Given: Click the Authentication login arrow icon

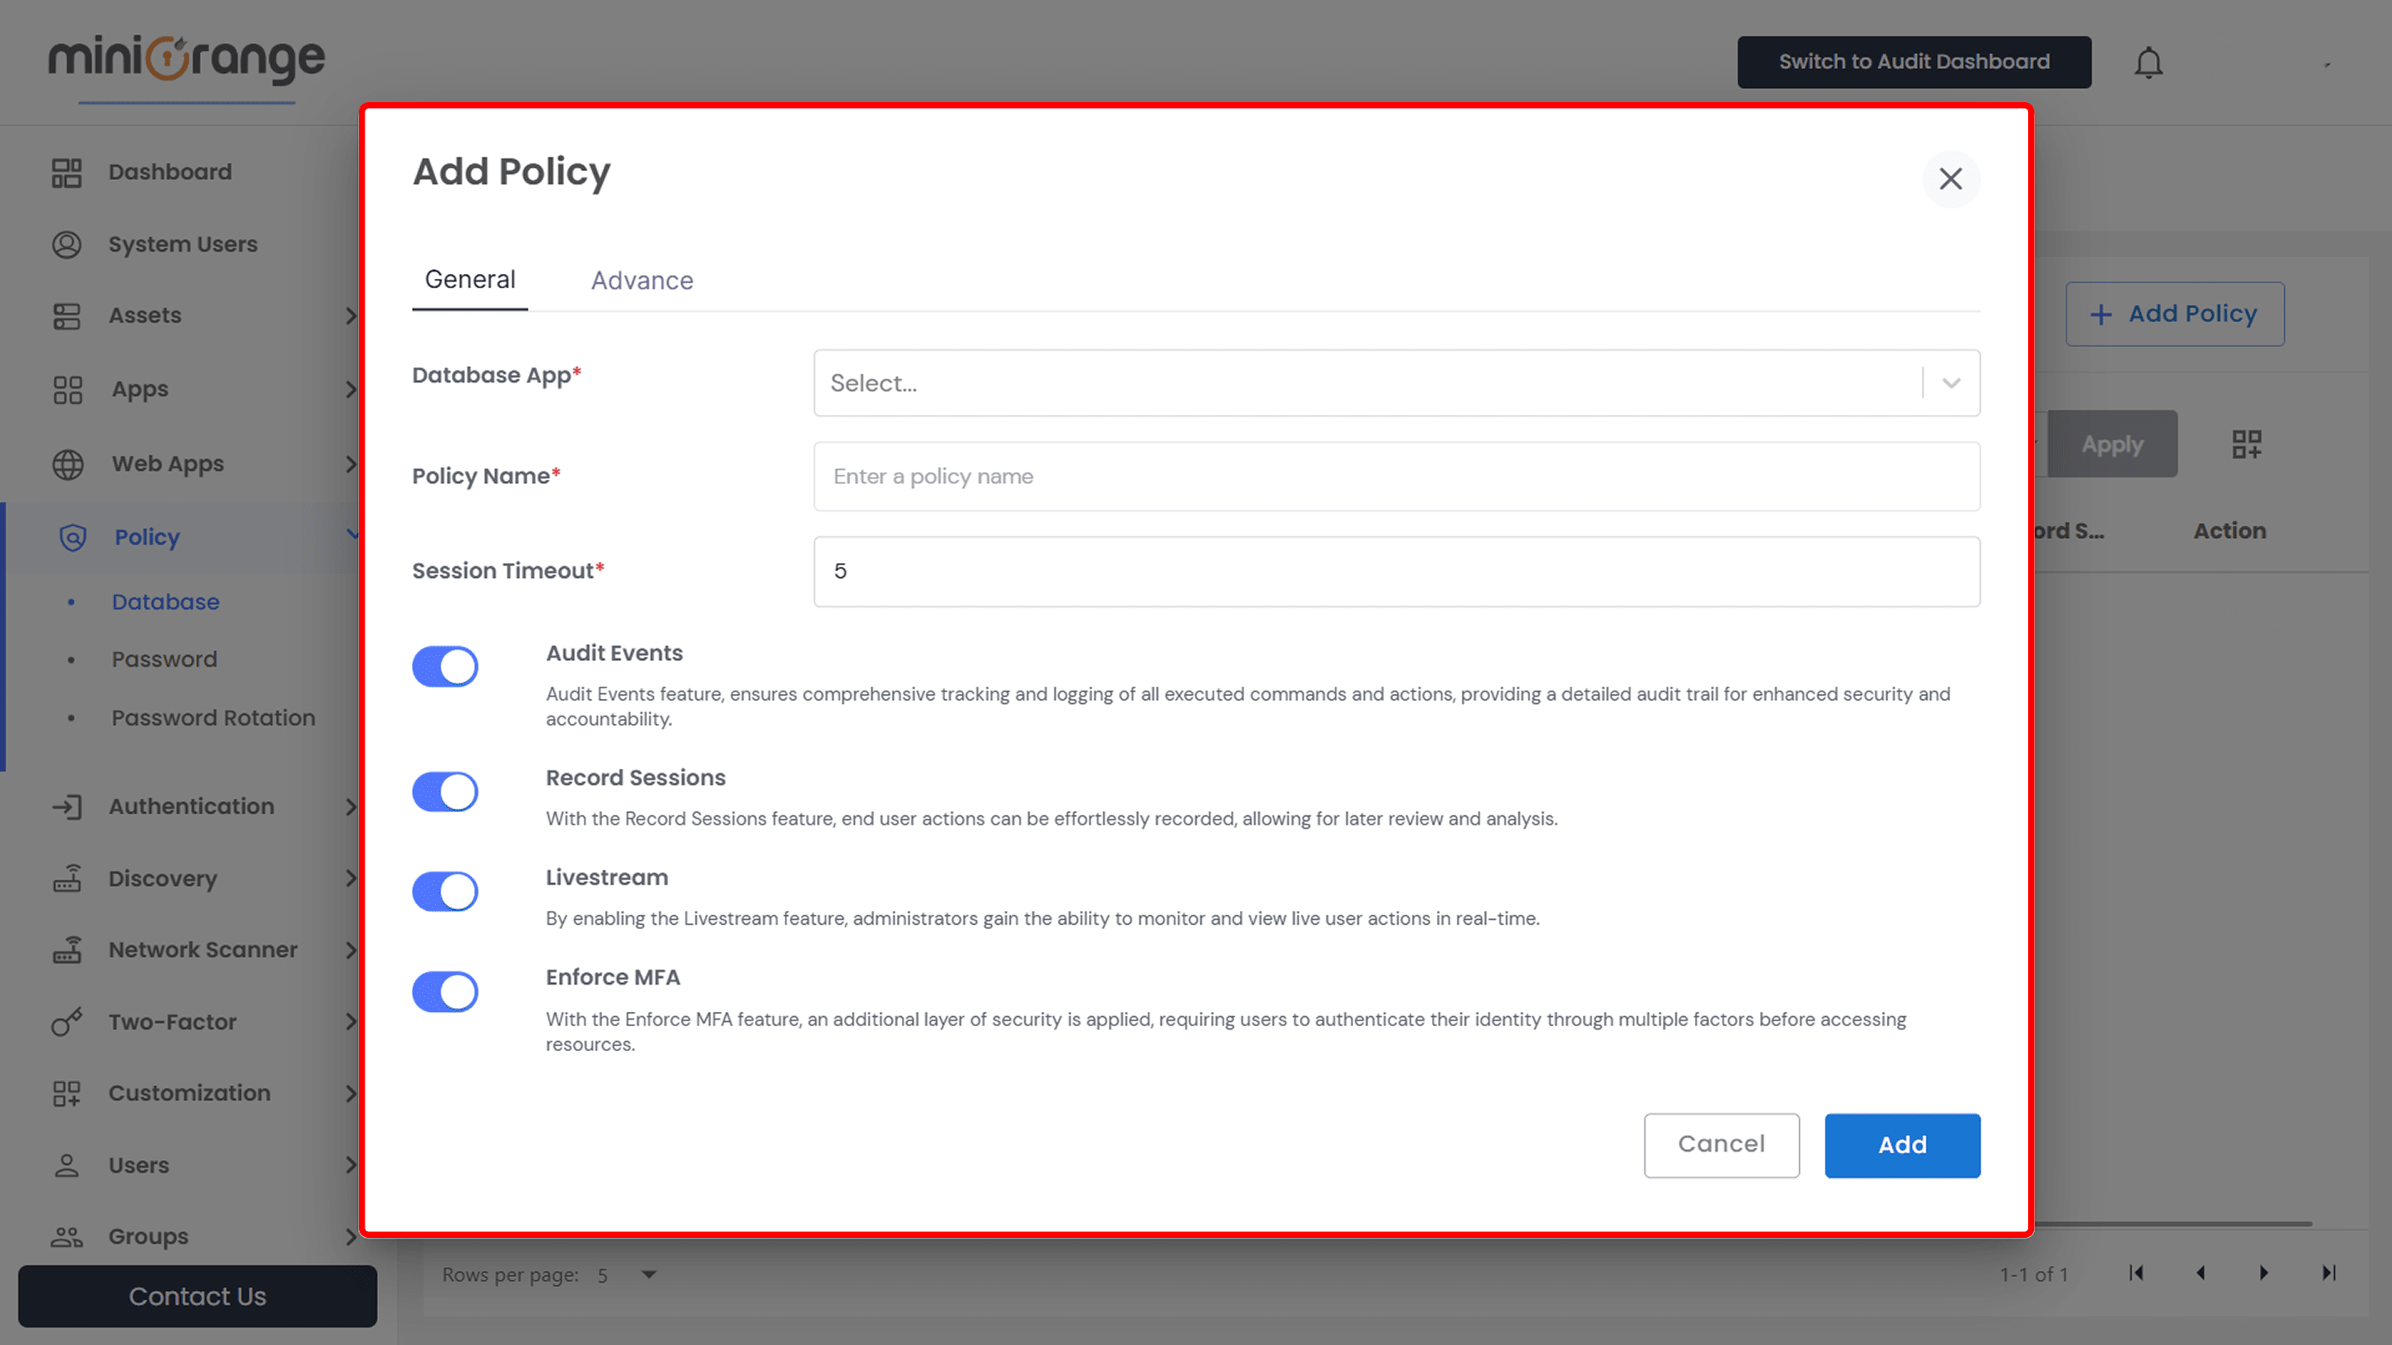Looking at the screenshot, I should pyautogui.click(x=66, y=807).
